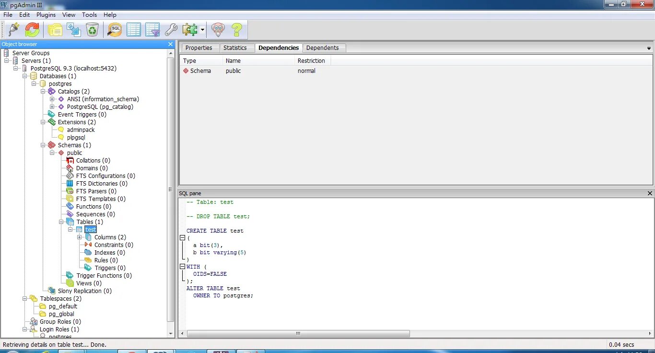Open properties of selected object toolbar icon

tap(55, 30)
